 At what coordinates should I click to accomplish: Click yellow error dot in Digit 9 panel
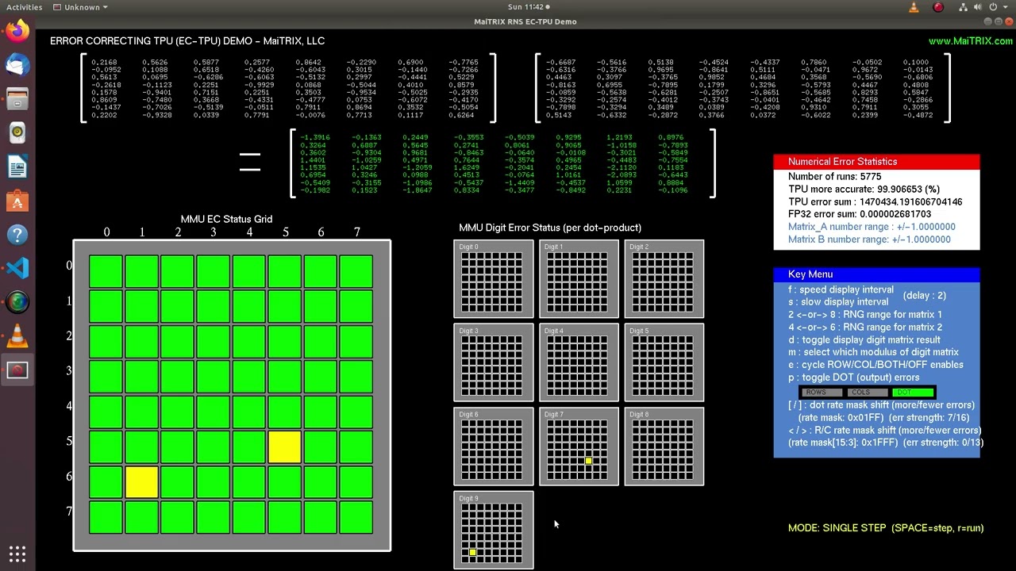coord(472,552)
